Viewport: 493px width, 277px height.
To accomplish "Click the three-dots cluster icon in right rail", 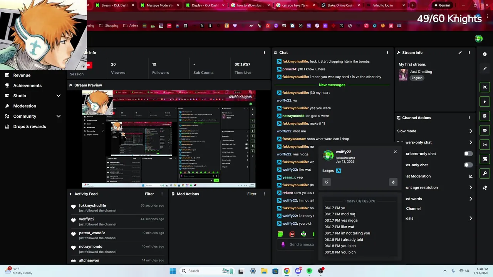I will pos(485,188).
